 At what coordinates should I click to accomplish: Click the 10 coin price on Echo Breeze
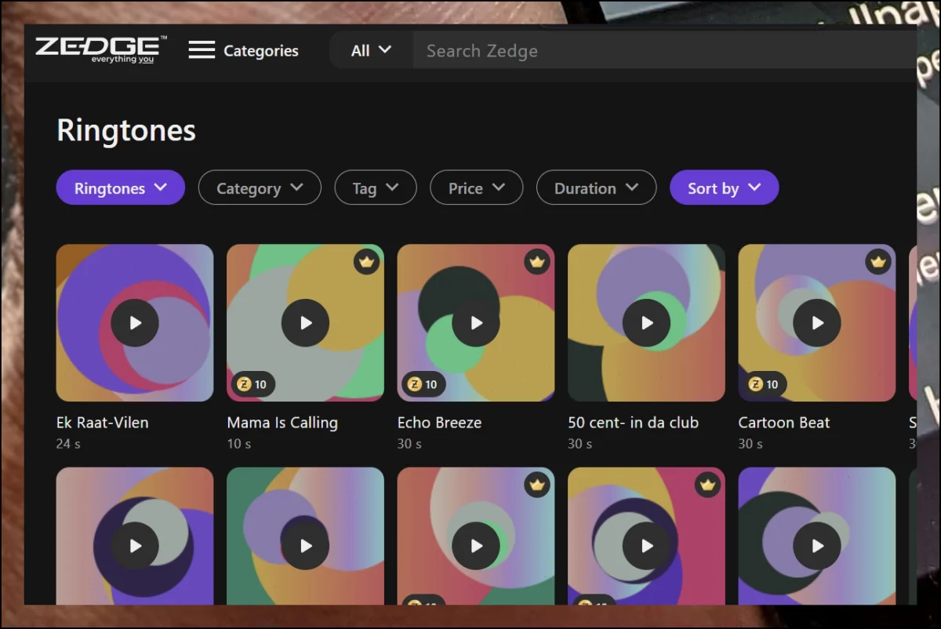pos(423,384)
